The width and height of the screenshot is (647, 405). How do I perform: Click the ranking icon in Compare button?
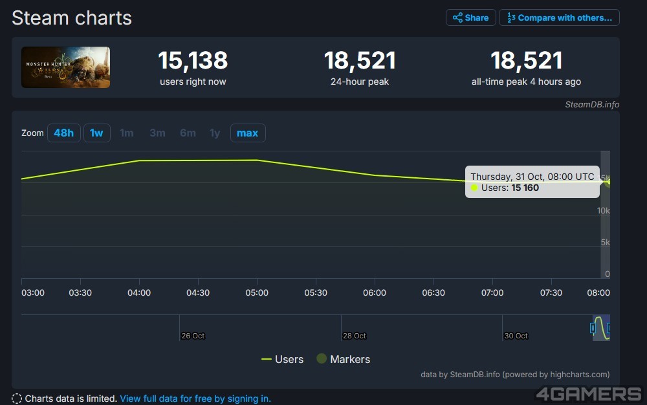click(511, 17)
